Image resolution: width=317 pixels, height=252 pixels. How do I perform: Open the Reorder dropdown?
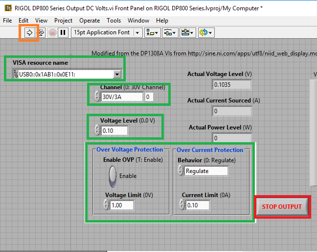(x=206, y=33)
